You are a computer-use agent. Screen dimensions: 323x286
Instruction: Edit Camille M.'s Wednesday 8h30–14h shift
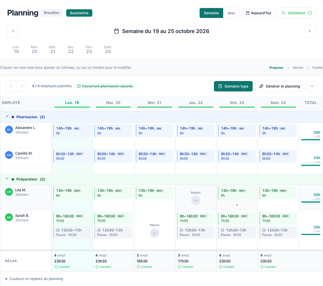154,156
